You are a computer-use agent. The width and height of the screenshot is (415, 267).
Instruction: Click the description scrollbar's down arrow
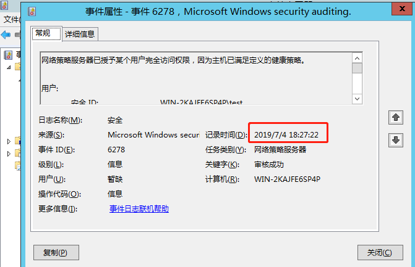pyautogui.click(x=357, y=99)
